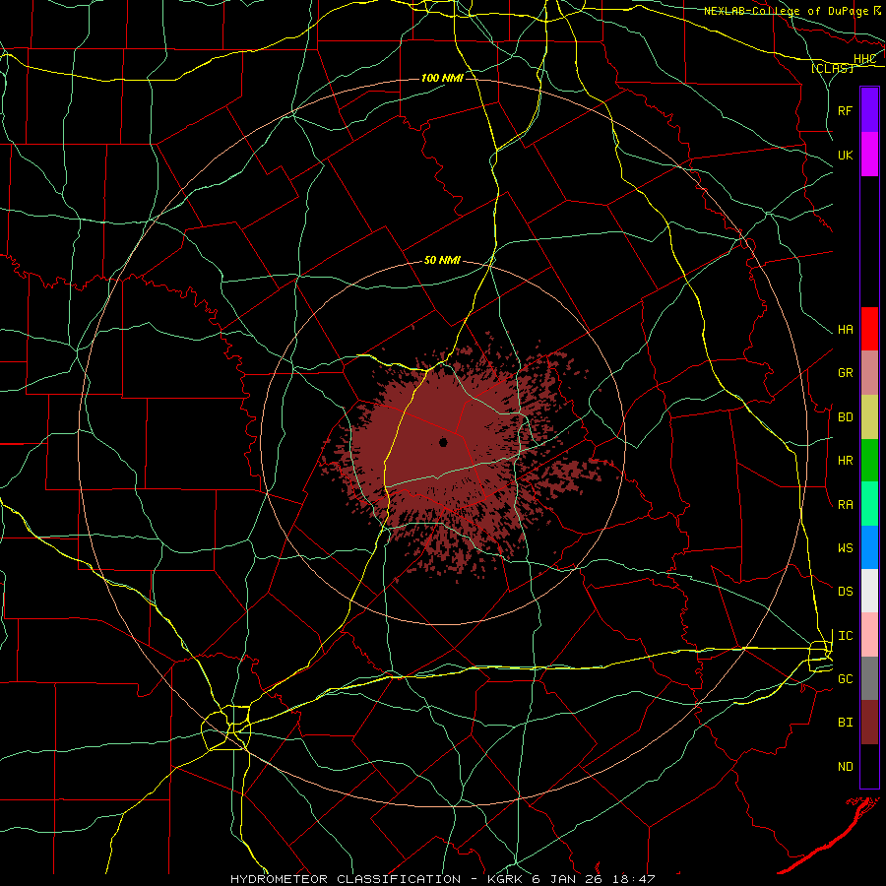Click the GC legend label
The image size is (886, 886).
(845, 679)
